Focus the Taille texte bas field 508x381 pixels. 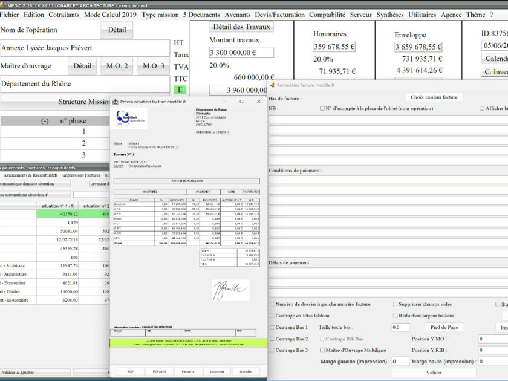(x=400, y=327)
